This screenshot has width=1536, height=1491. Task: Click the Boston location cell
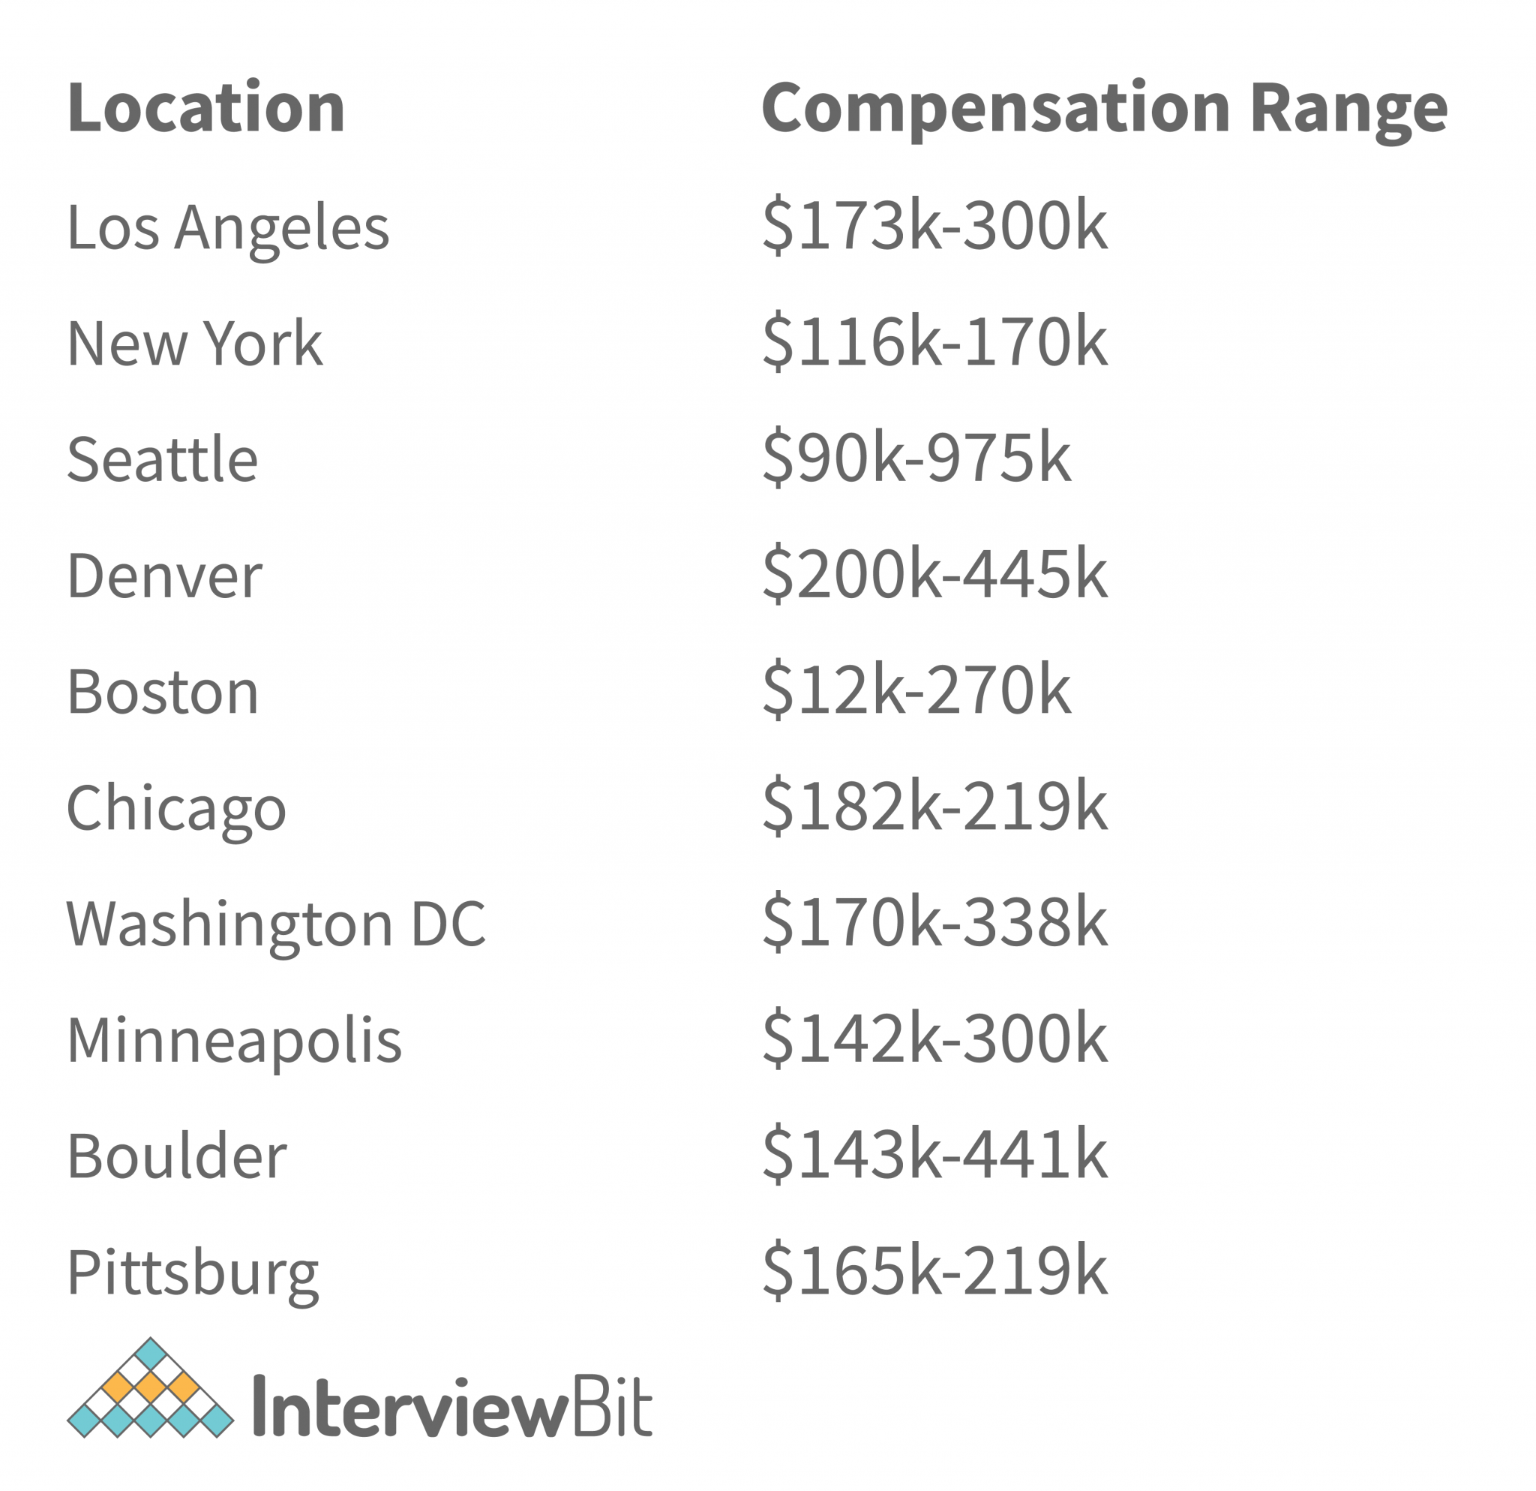pyautogui.click(x=163, y=692)
